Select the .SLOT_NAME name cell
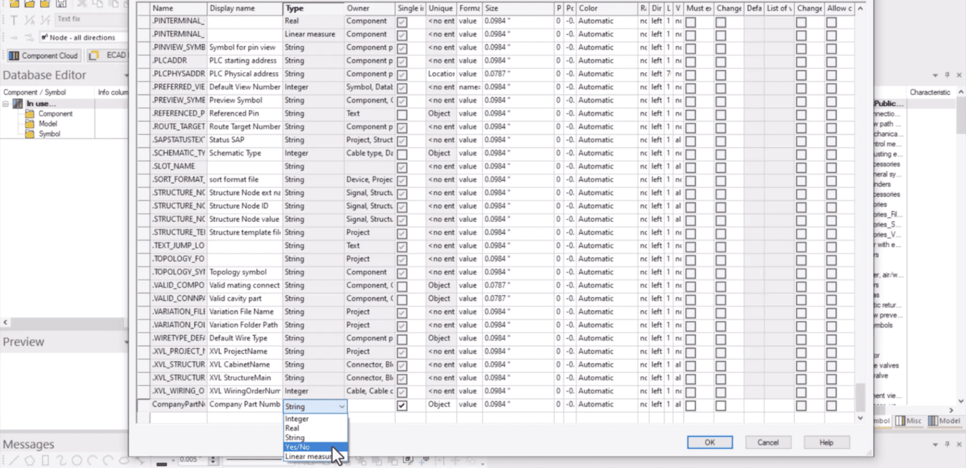 tap(178, 166)
